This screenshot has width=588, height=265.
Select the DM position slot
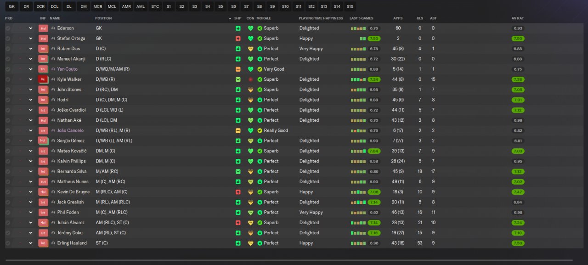coord(83,6)
